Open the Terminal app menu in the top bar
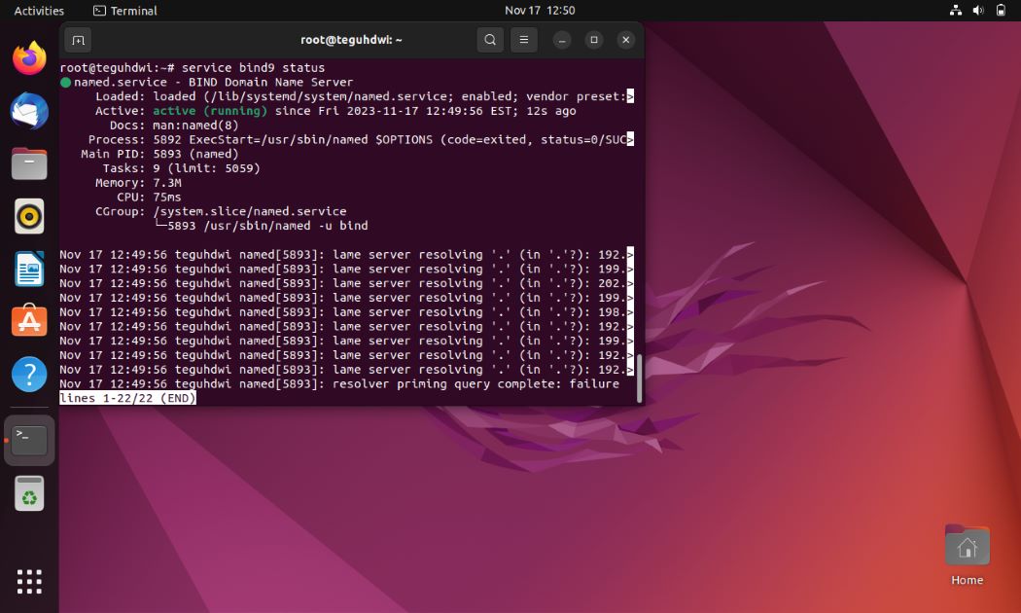 [125, 11]
